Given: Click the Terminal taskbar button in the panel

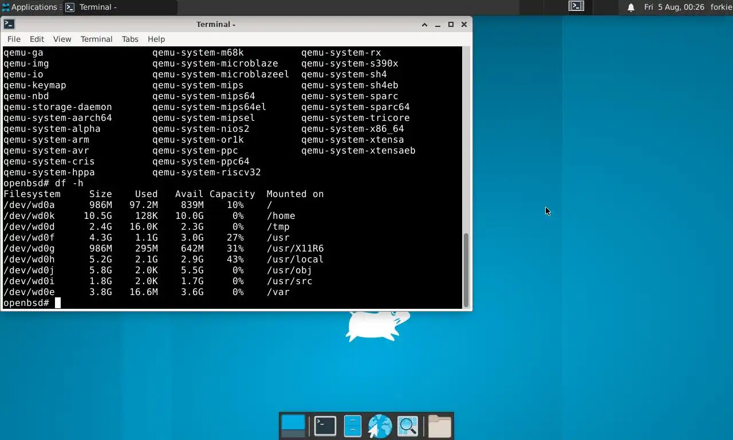Looking at the screenshot, I should [x=119, y=7].
